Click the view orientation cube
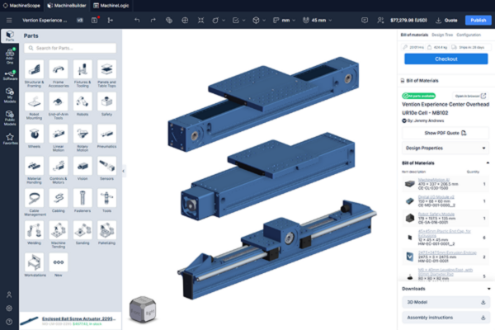The height and width of the screenshot is (330, 495). coord(143,308)
